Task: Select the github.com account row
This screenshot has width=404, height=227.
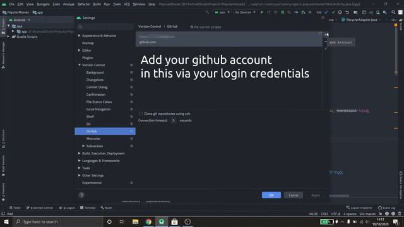Action: (229, 39)
